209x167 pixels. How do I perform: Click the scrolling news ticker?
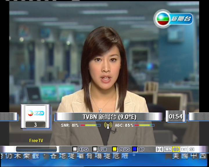(105, 157)
